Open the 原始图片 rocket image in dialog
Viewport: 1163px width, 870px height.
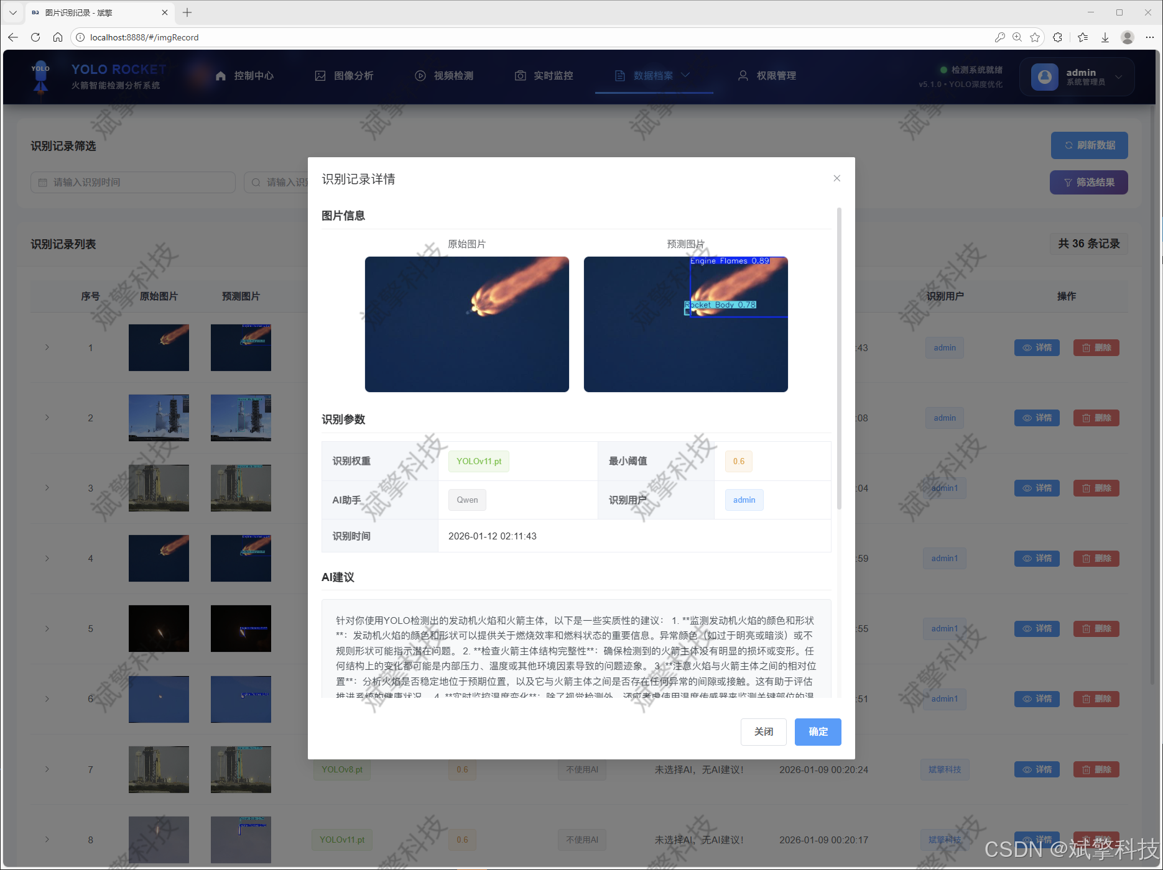point(466,324)
